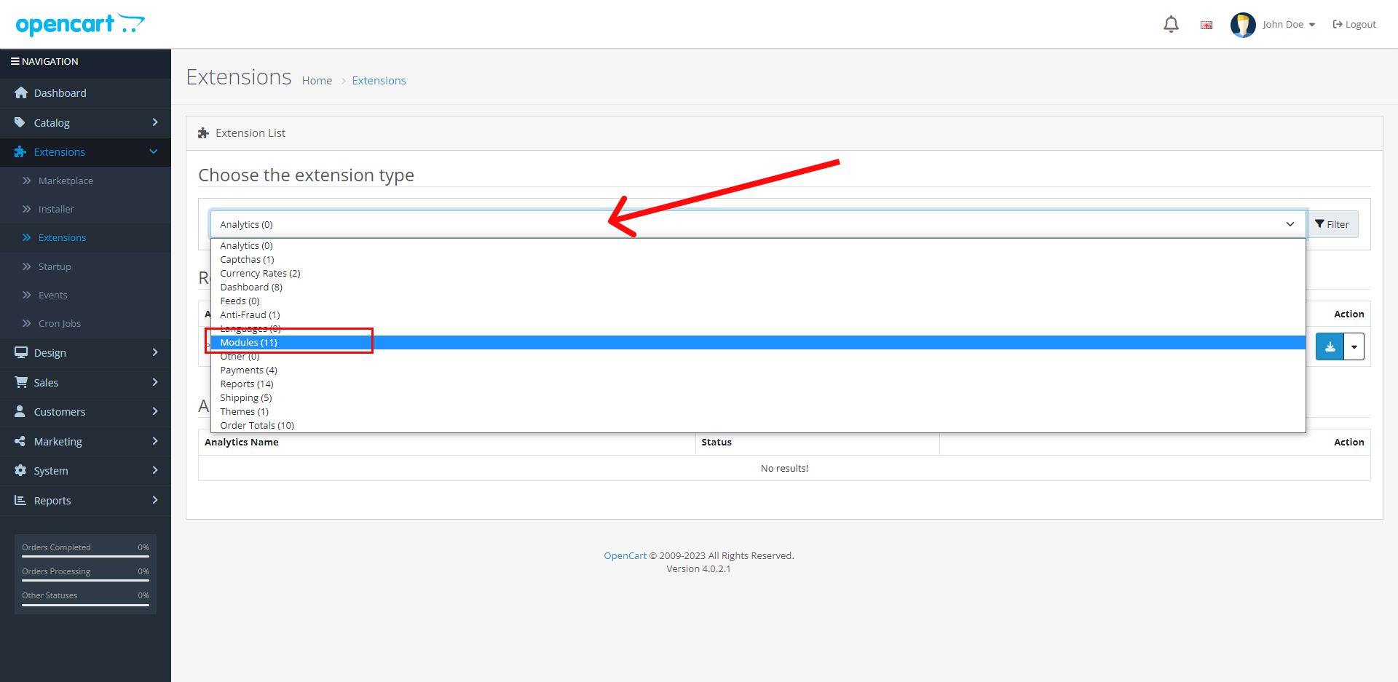1398x682 pixels.
Task: Click the Catalog tag icon
Action: coord(20,122)
